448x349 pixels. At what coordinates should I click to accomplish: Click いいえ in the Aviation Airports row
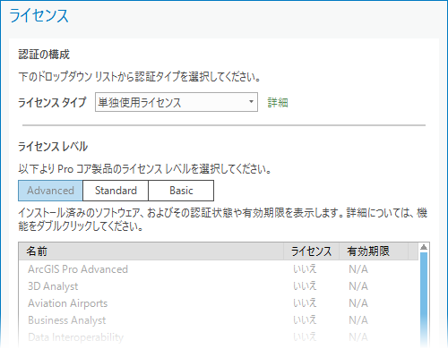coord(305,303)
